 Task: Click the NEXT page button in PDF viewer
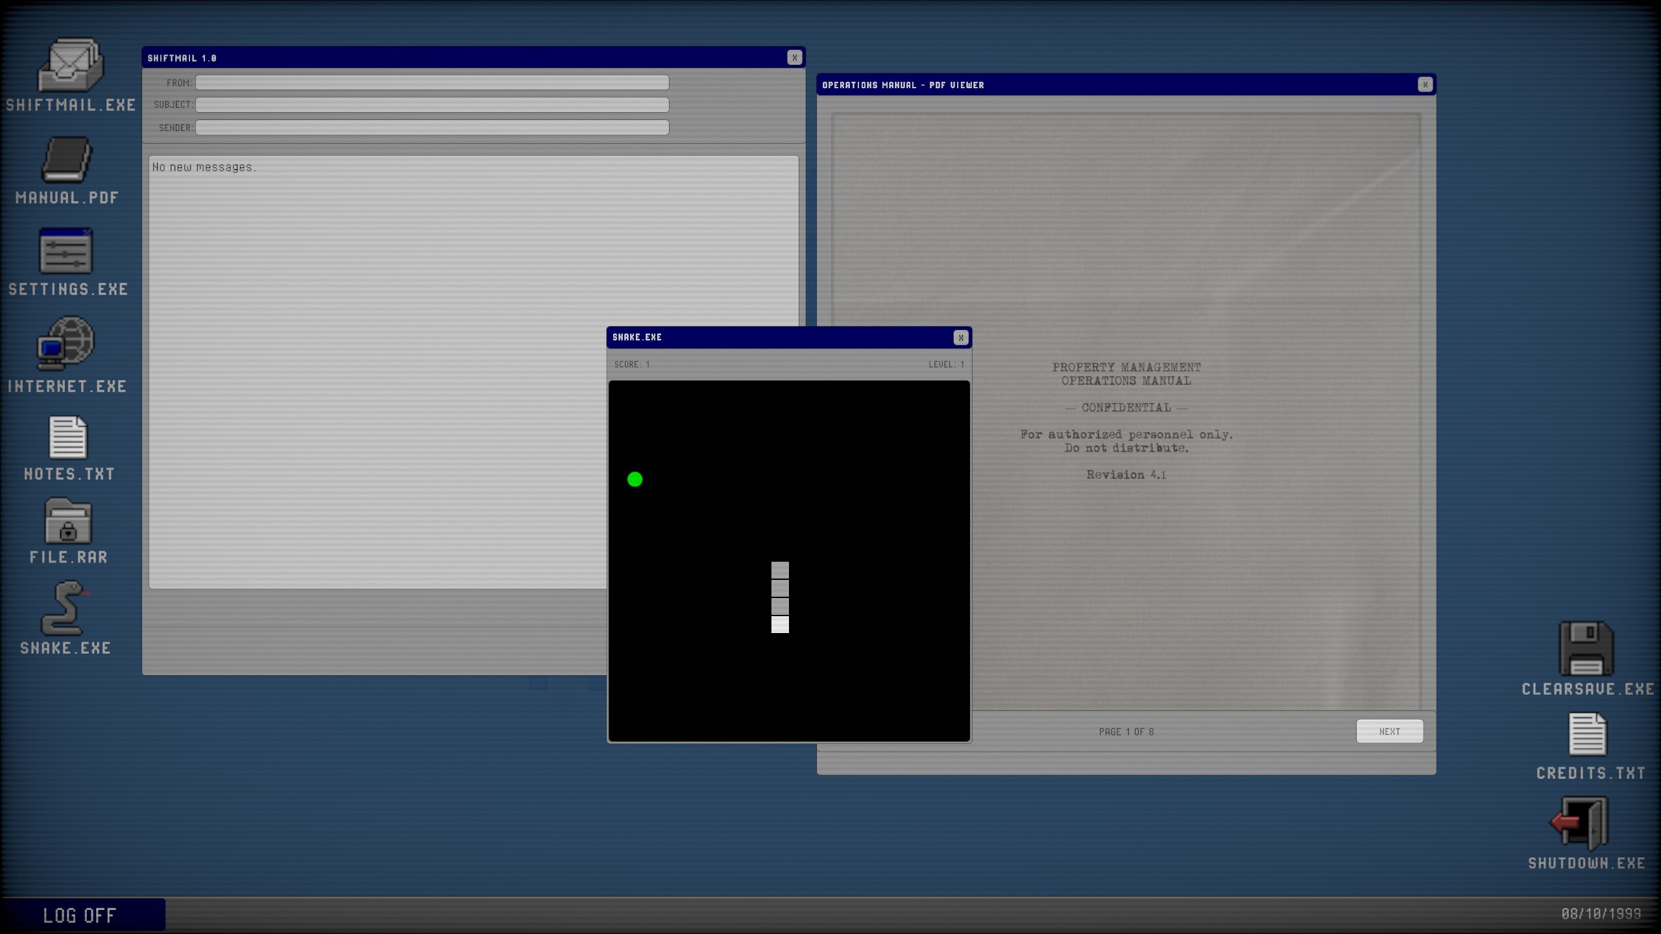point(1390,731)
